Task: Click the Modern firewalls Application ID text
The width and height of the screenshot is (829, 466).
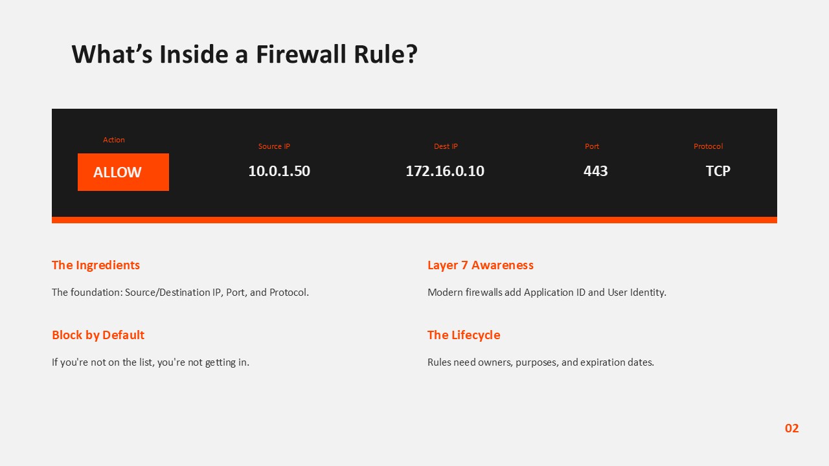Action: click(547, 293)
